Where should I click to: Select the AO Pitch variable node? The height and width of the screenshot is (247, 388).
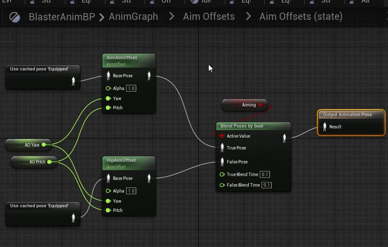pos(34,162)
